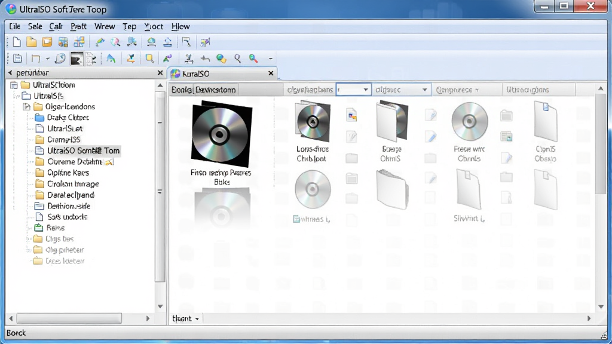Open the Qenporese dropdown
The height and width of the screenshot is (344, 612).
pyautogui.click(x=457, y=90)
